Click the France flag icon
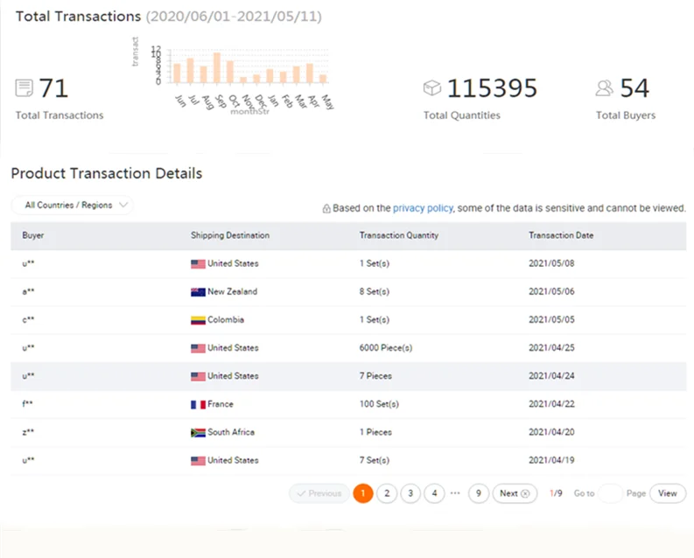This screenshot has height=558, width=694. click(x=198, y=404)
